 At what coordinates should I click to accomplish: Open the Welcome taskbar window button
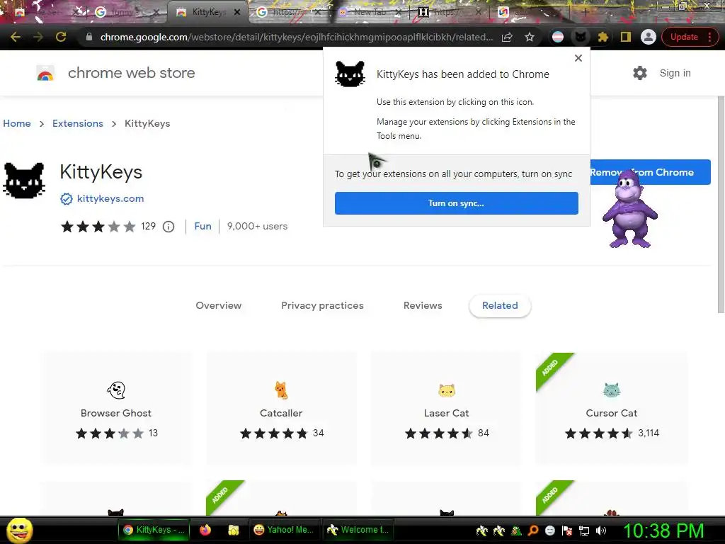pyautogui.click(x=358, y=530)
